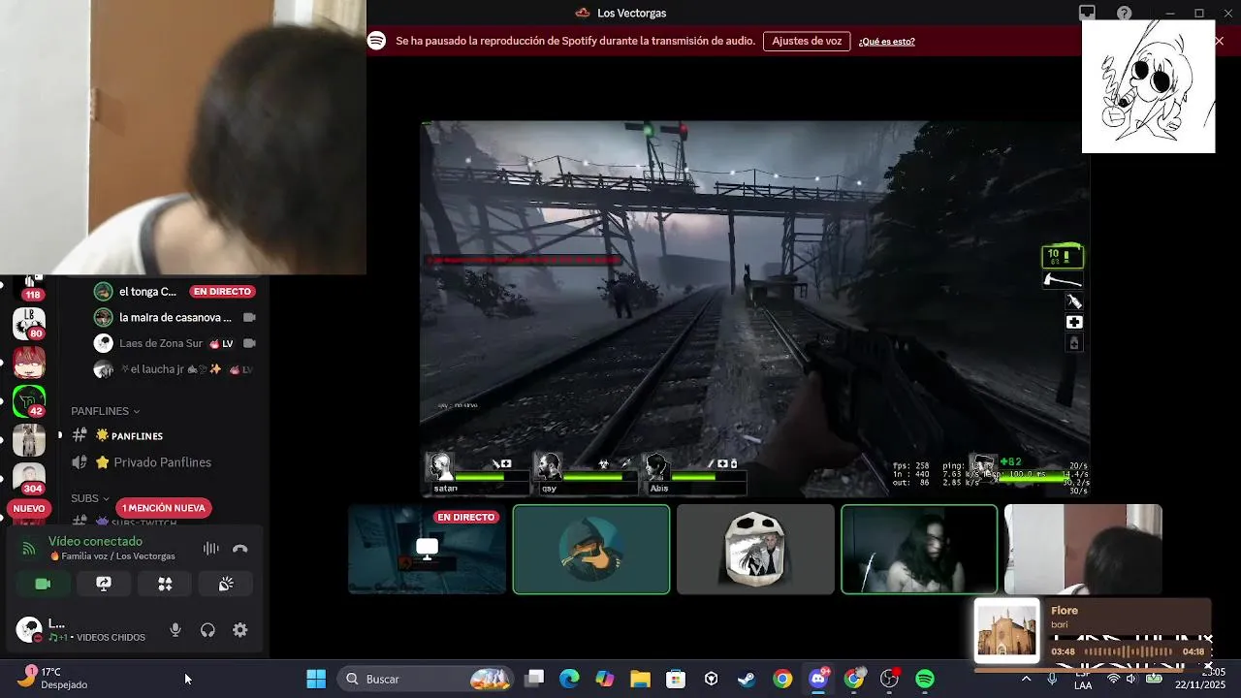Click the Vídeo conectado status text
Screen dimensions: 1241x698
(x=95, y=541)
